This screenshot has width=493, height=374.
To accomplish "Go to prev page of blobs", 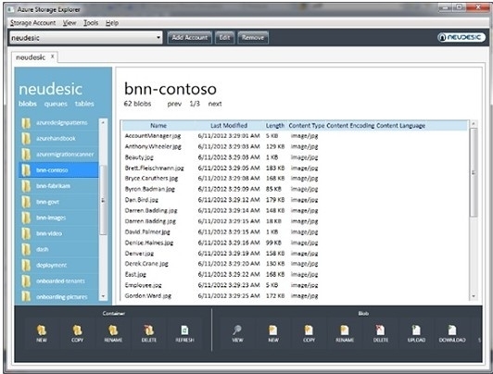I will (174, 104).
